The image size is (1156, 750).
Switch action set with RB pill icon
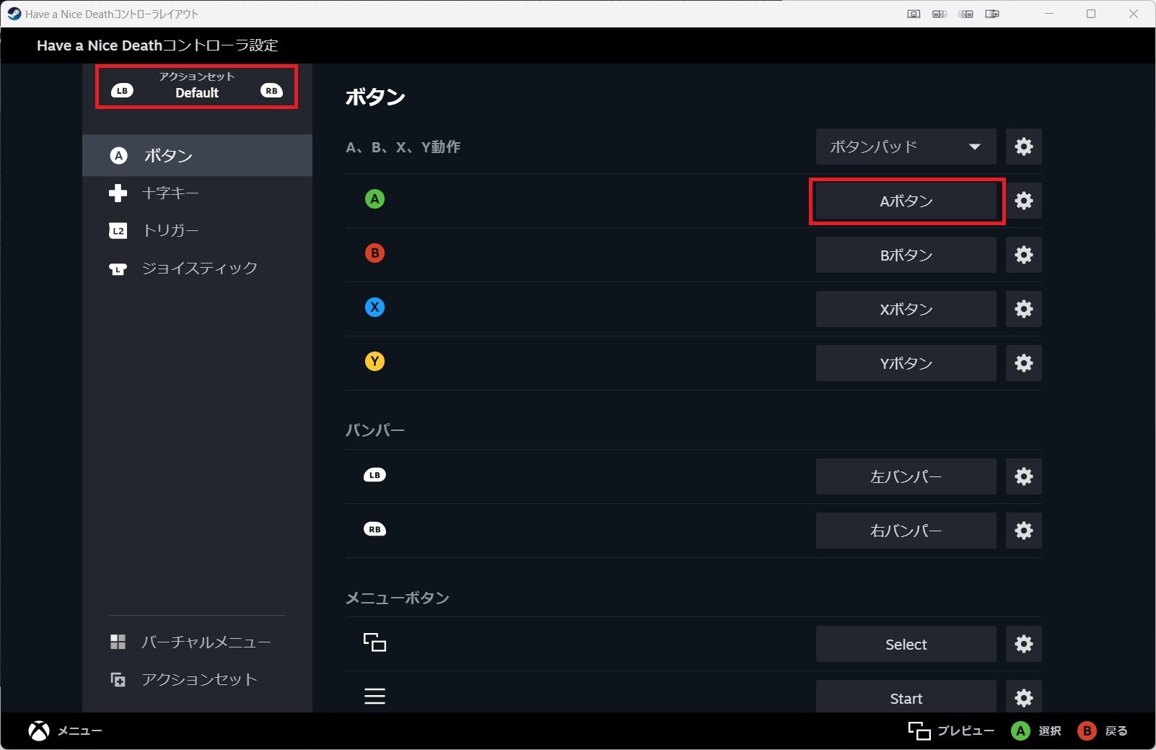[271, 91]
